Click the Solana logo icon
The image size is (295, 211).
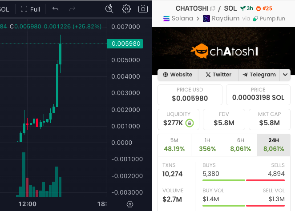pos(166,19)
